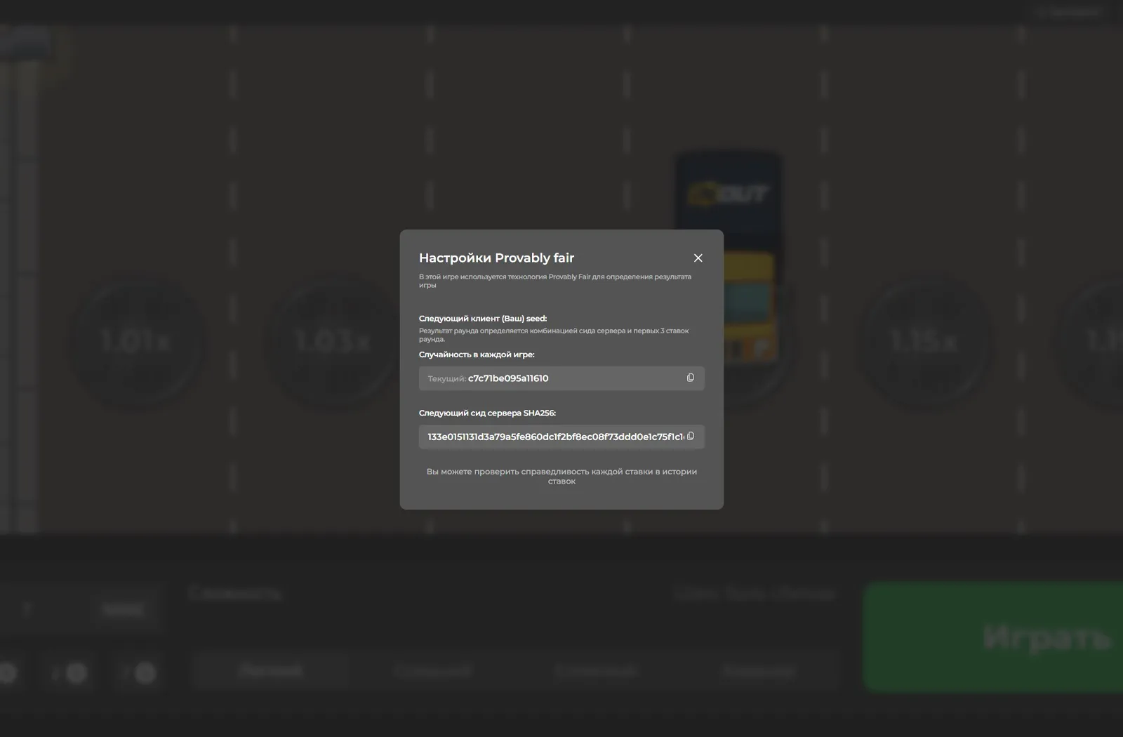The width and height of the screenshot is (1123, 737).
Task: Click the 1.15x multiplier circle
Action: (x=924, y=342)
